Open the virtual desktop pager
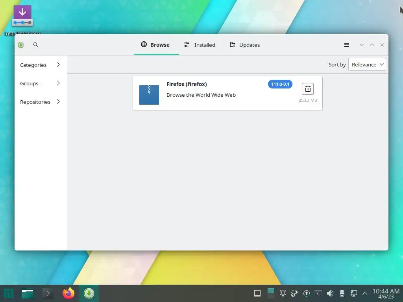Screen dimensions: 403x302 (x=271, y=293)
